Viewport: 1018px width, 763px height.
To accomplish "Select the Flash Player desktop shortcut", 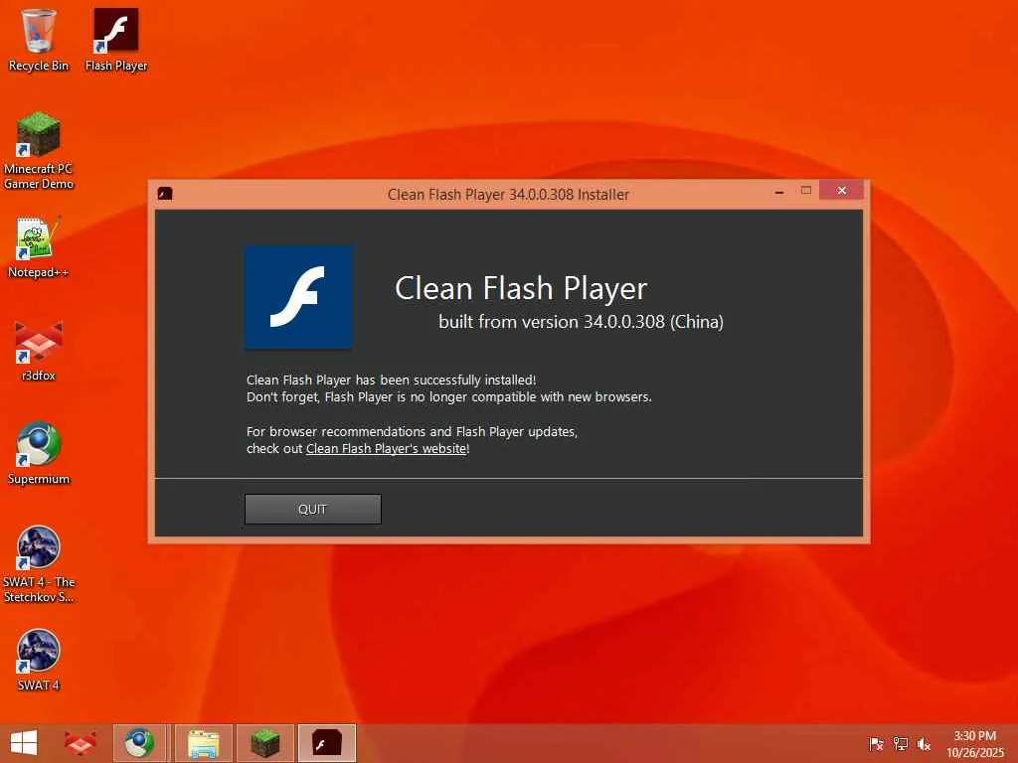I will pos(116,40).
